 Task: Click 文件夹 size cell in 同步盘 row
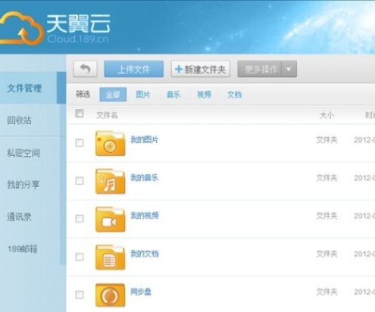coord(327,291)
